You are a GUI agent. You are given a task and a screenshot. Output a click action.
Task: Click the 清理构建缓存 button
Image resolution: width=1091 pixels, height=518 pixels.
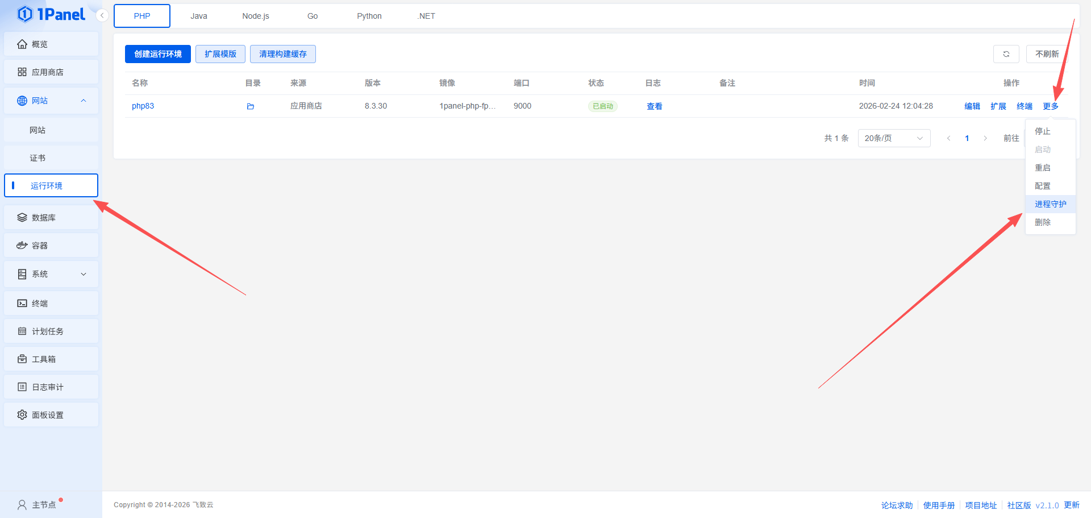[x=282, y=54]
